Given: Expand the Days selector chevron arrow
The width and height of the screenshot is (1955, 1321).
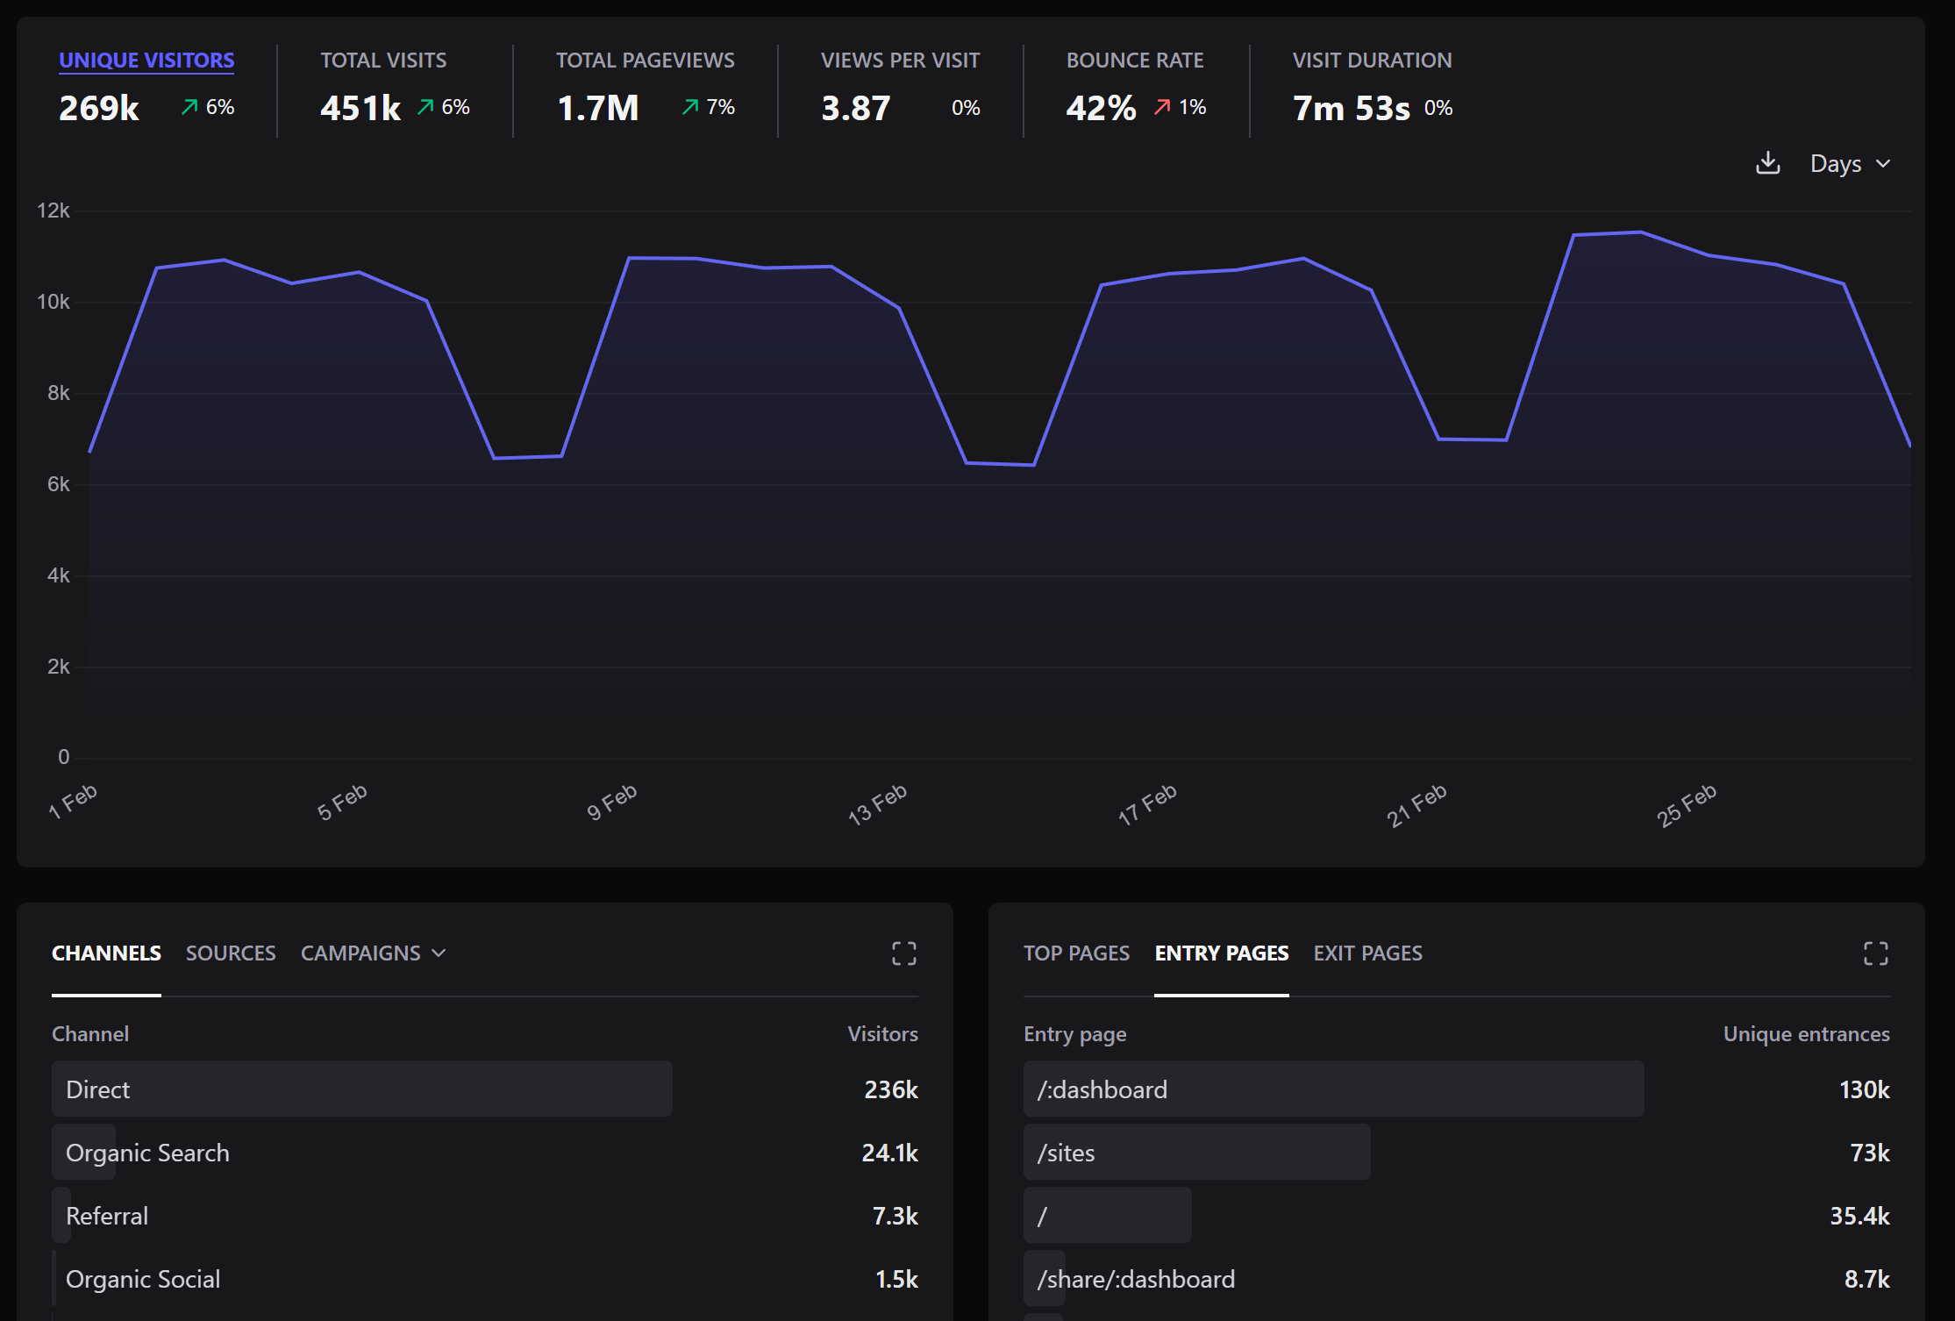Looking at the screenshot, I should (1884, 163).
